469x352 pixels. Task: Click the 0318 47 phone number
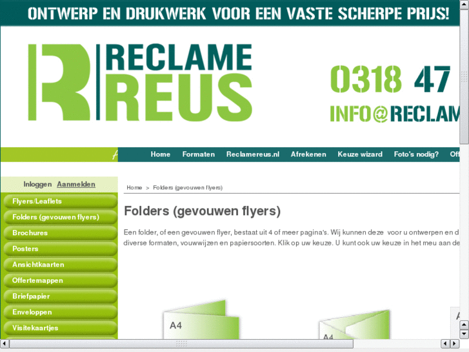390,79
